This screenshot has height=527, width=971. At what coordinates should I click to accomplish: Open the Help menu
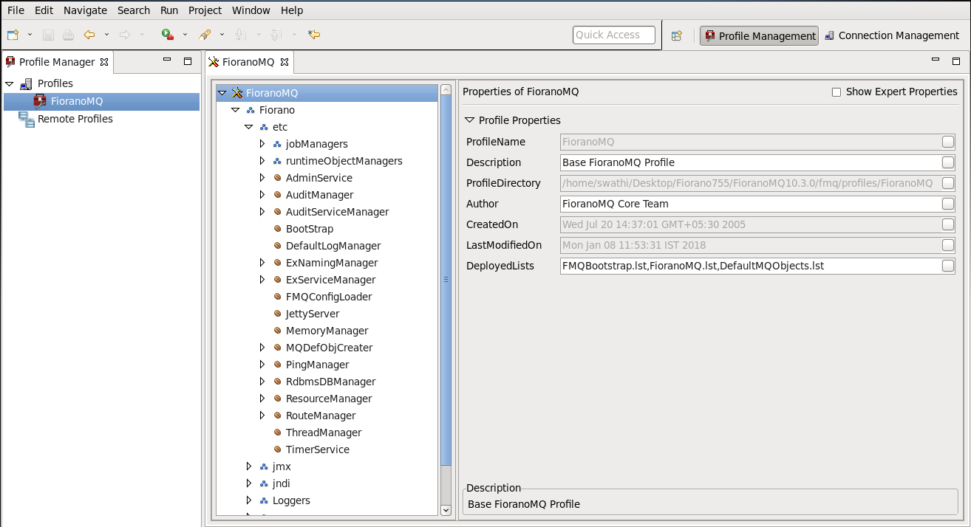click(292, 10)
